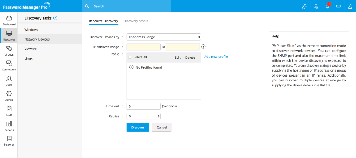Open the mail envelope icon

339,6
